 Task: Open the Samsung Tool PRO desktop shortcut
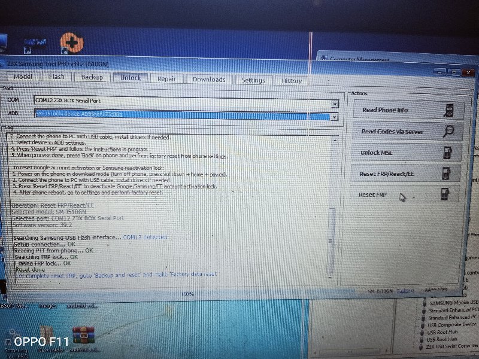tap(16, 342)
